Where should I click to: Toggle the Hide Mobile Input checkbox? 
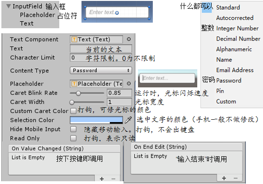[73, 129]
